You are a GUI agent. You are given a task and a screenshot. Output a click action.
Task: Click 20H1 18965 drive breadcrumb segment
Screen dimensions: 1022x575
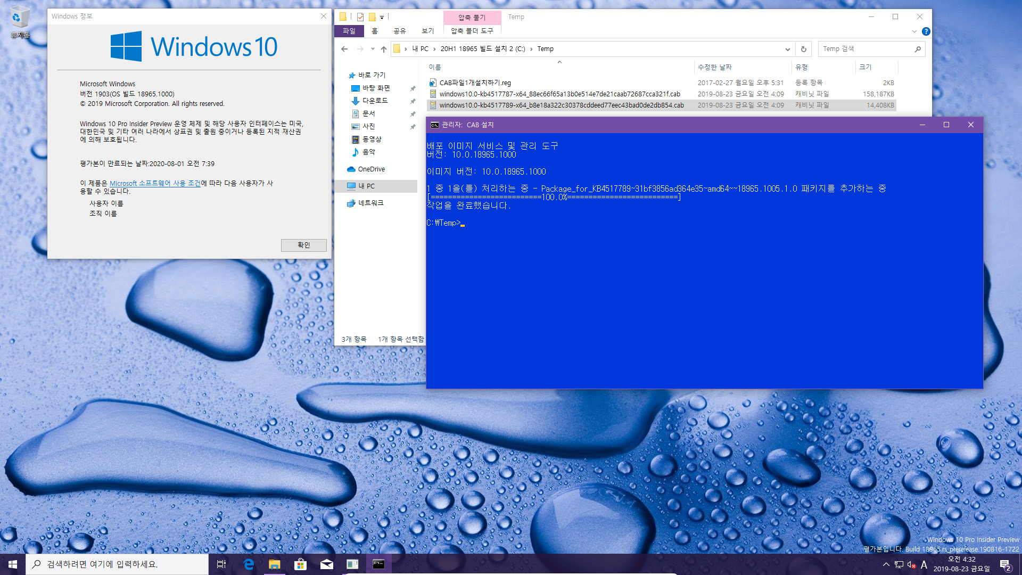pos(483,49)
